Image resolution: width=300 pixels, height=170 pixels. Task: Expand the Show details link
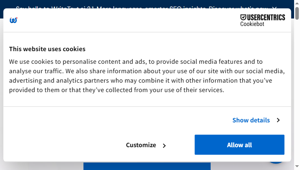coord(251,120)
